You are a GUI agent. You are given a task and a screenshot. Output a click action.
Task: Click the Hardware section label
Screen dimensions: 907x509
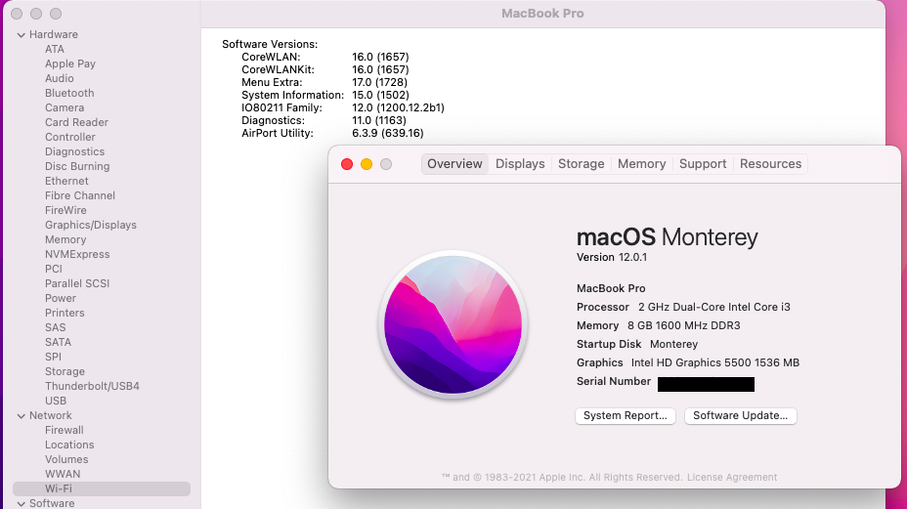pos(53,34)
